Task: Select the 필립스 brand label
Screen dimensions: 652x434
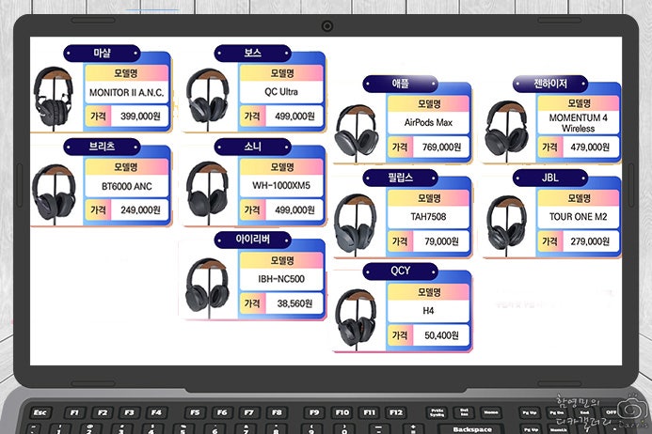Action: coord(400,178)
